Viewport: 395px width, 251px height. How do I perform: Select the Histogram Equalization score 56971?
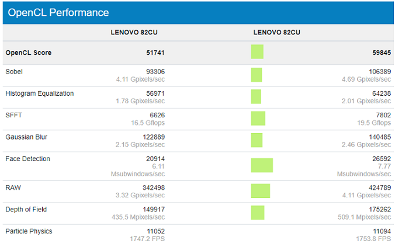(x=155, y=93)
